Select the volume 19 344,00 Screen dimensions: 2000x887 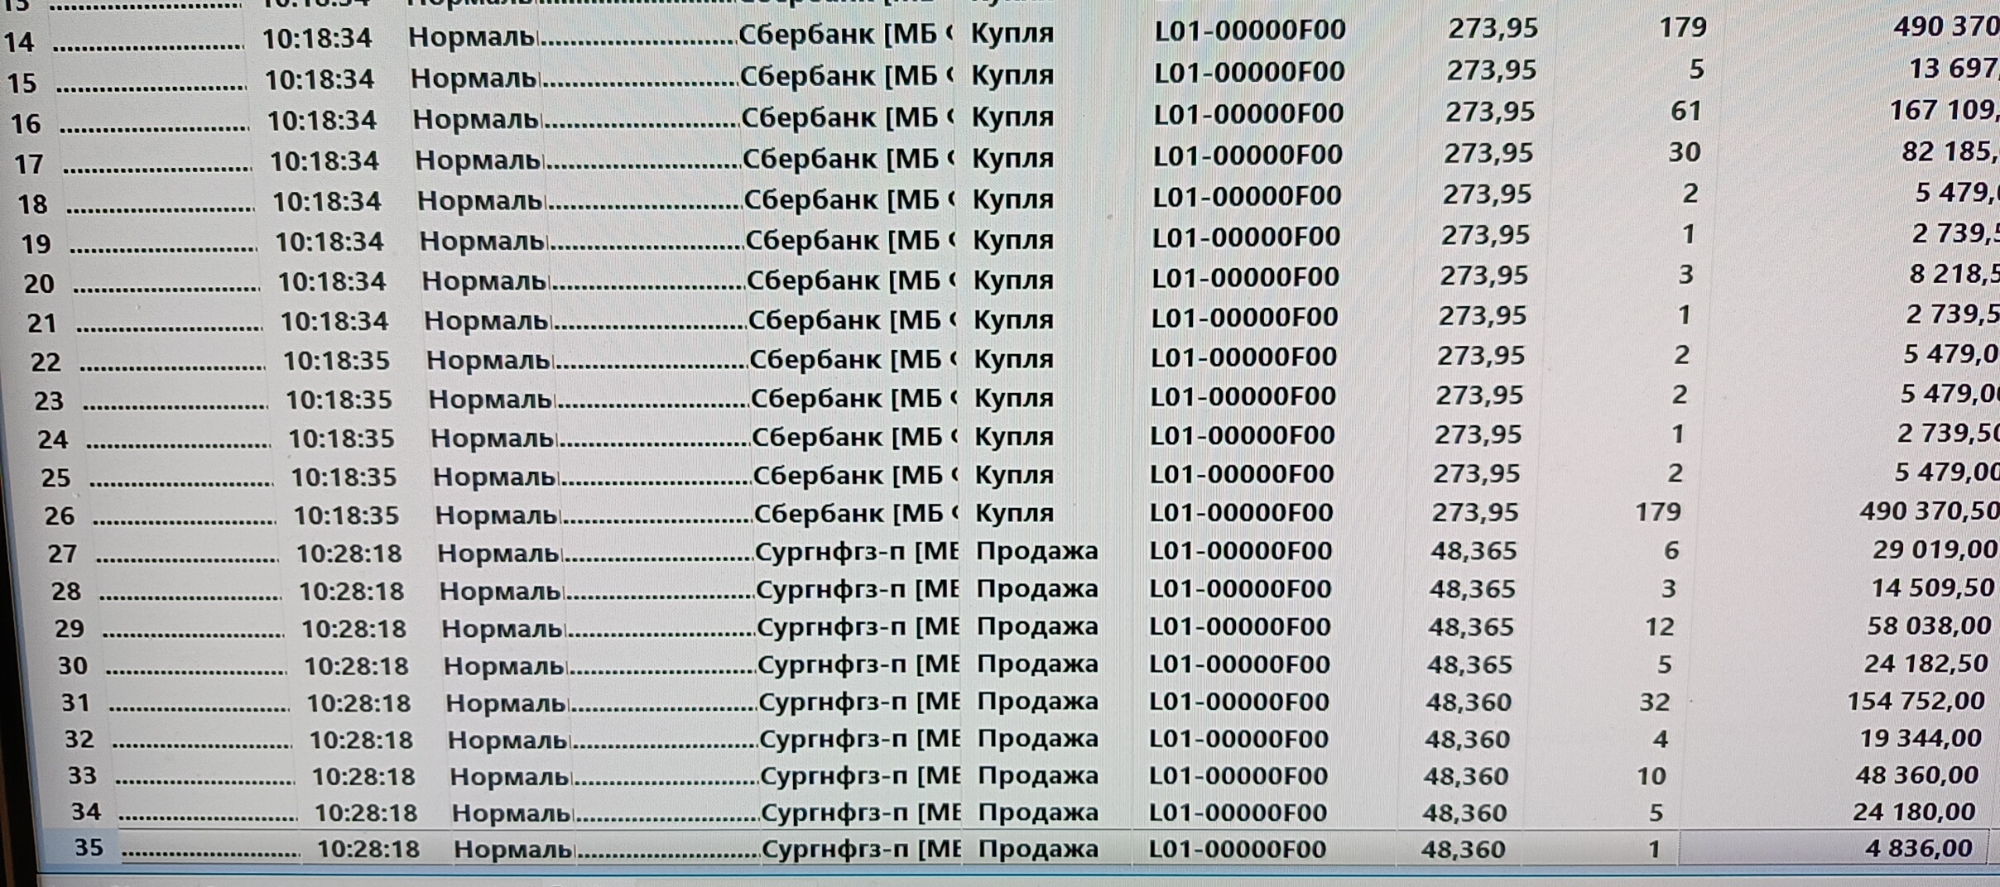[1921, 738]
